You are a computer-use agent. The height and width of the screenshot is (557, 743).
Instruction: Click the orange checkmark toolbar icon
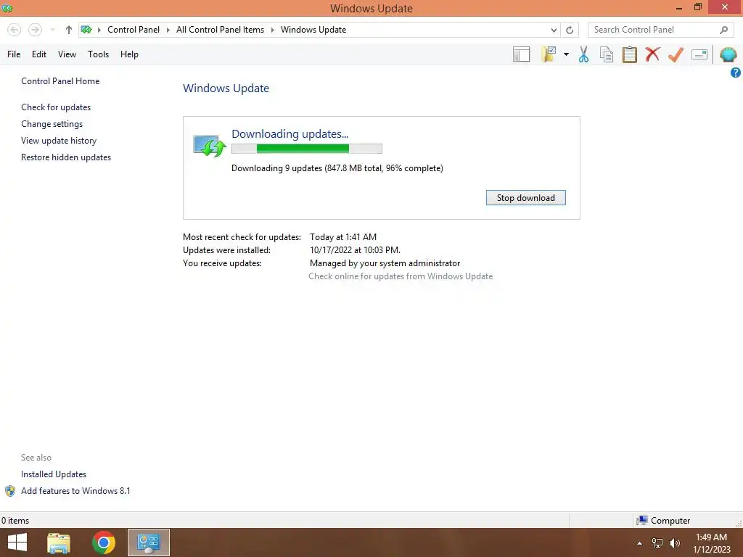[676, 54]
